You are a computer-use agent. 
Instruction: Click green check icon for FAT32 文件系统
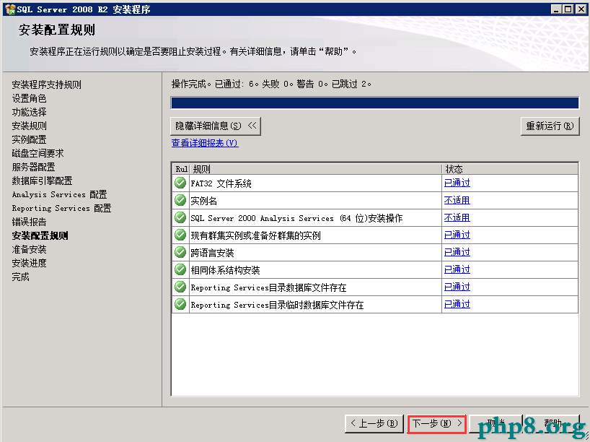180,183
